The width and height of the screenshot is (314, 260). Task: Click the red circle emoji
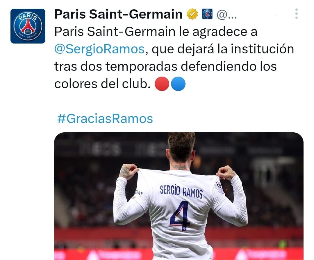[x=162, y=84]
